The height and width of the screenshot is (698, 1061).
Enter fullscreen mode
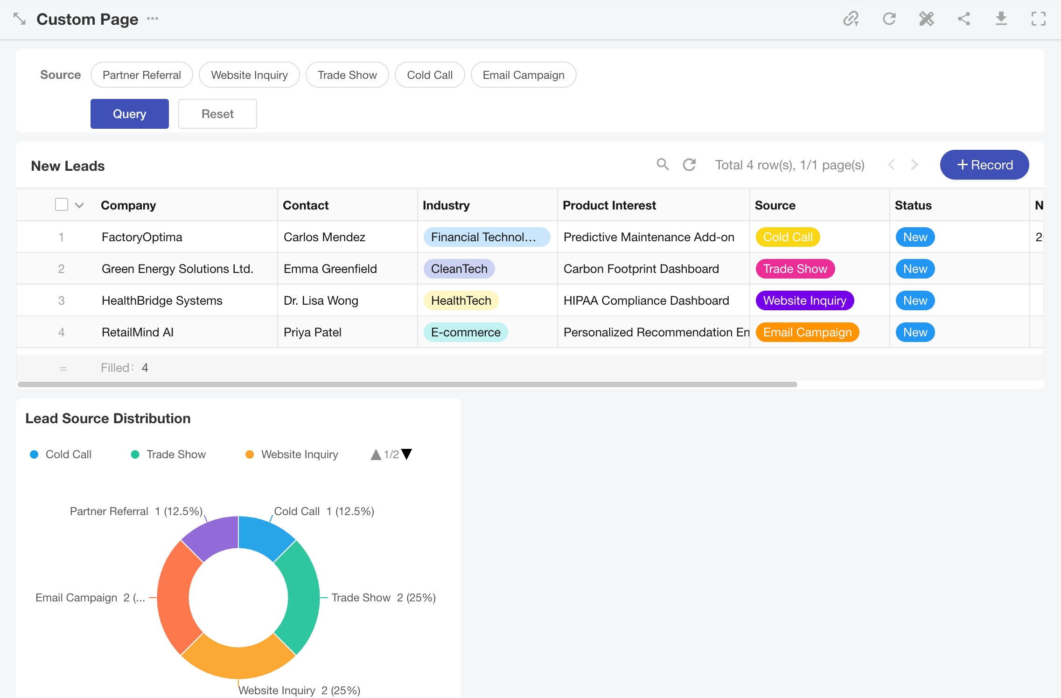(1038, 19)
